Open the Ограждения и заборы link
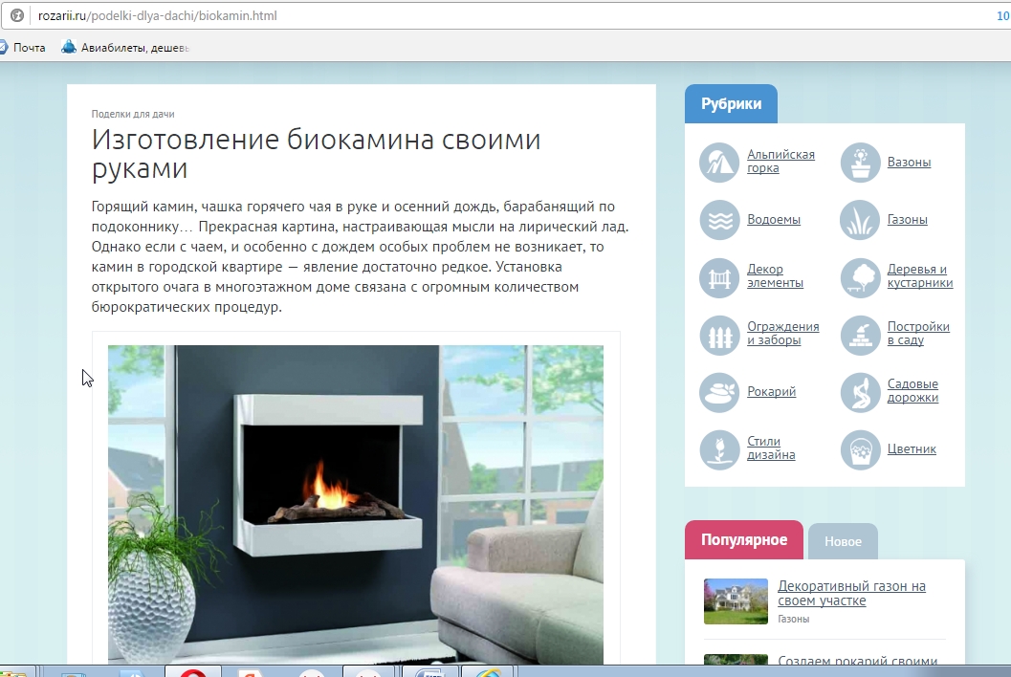 point(782,334)
